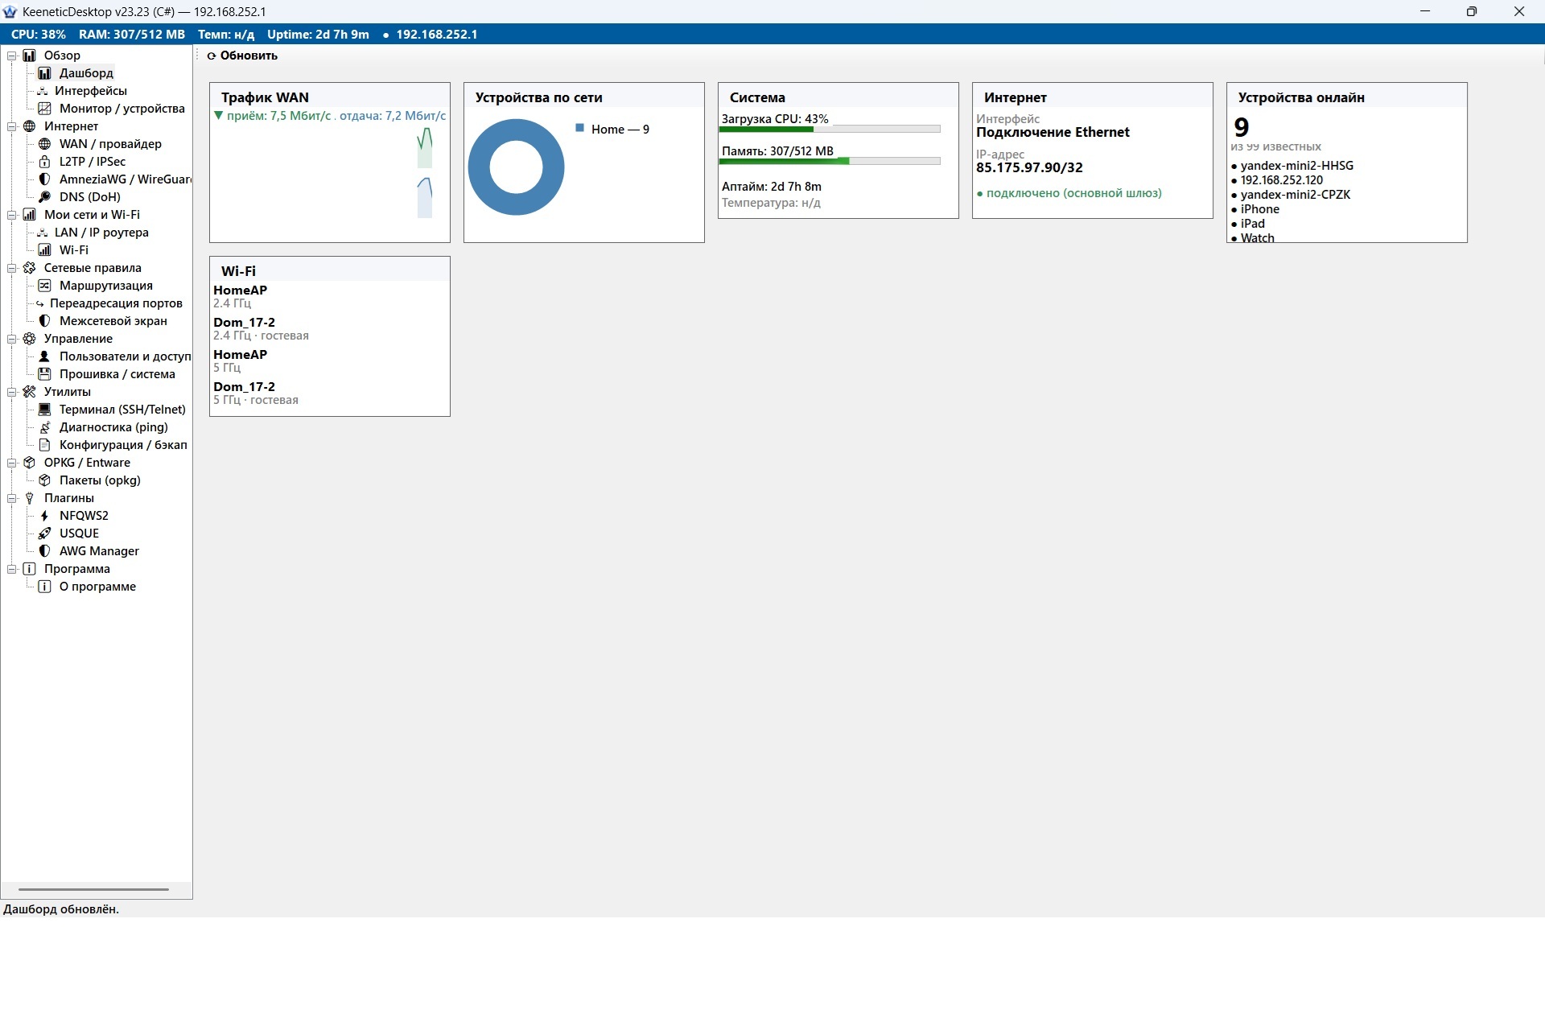
Task: Click HomeAP 5 ГГц network entry
Action: [240, 360]
